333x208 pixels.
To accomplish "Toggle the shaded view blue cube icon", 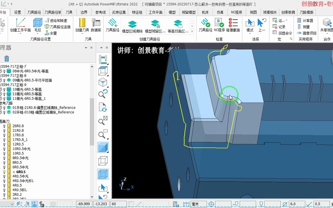I will [x=103, y=148].
